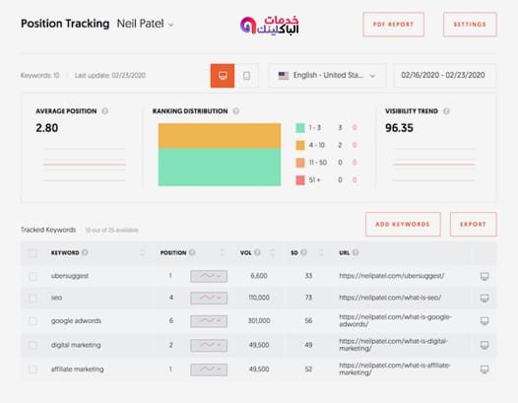518x403 pixels.
Task: Show Average Position info tooltip icon
Action: point(105,111)
